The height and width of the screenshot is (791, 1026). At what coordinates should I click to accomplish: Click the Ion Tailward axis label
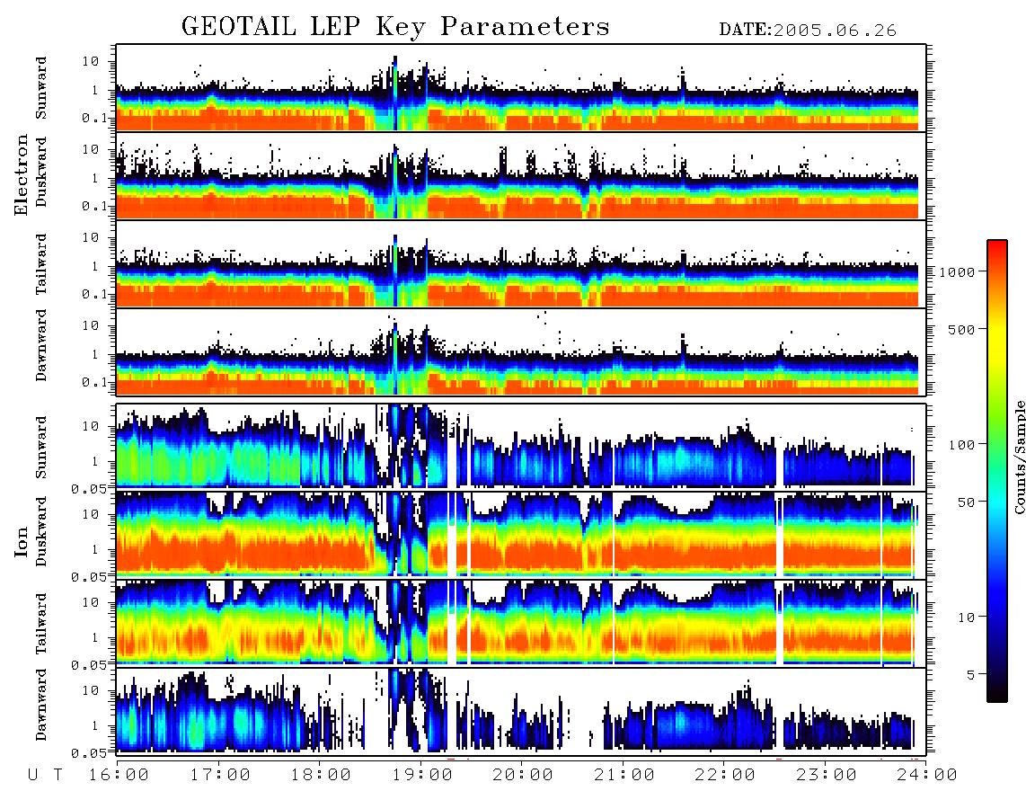click(41, 624)
